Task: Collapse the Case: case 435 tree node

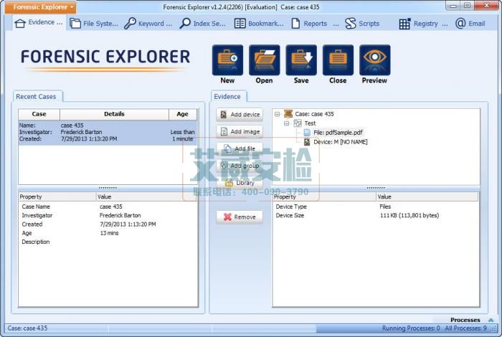Action: 278,114
